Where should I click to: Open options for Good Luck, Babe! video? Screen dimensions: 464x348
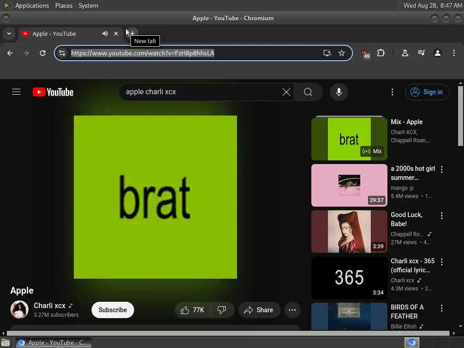[x=442, y=216]
